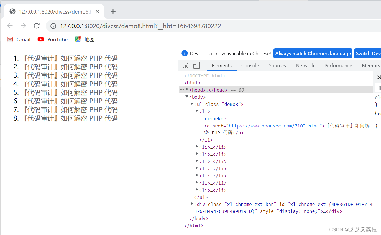Switch to the Network tab
381x235 pixels.
pos(305,66)
